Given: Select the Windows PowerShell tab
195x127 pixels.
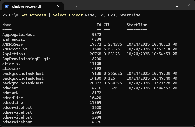Looking at the screenshot, I should 33,6.
